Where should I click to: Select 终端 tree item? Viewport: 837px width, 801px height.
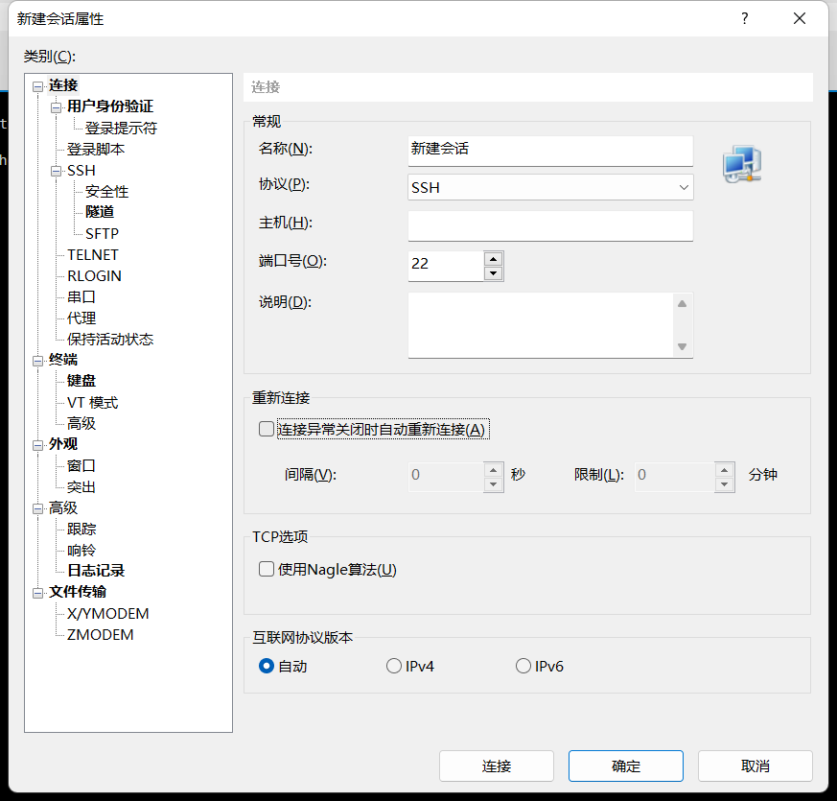pos(63,360)
